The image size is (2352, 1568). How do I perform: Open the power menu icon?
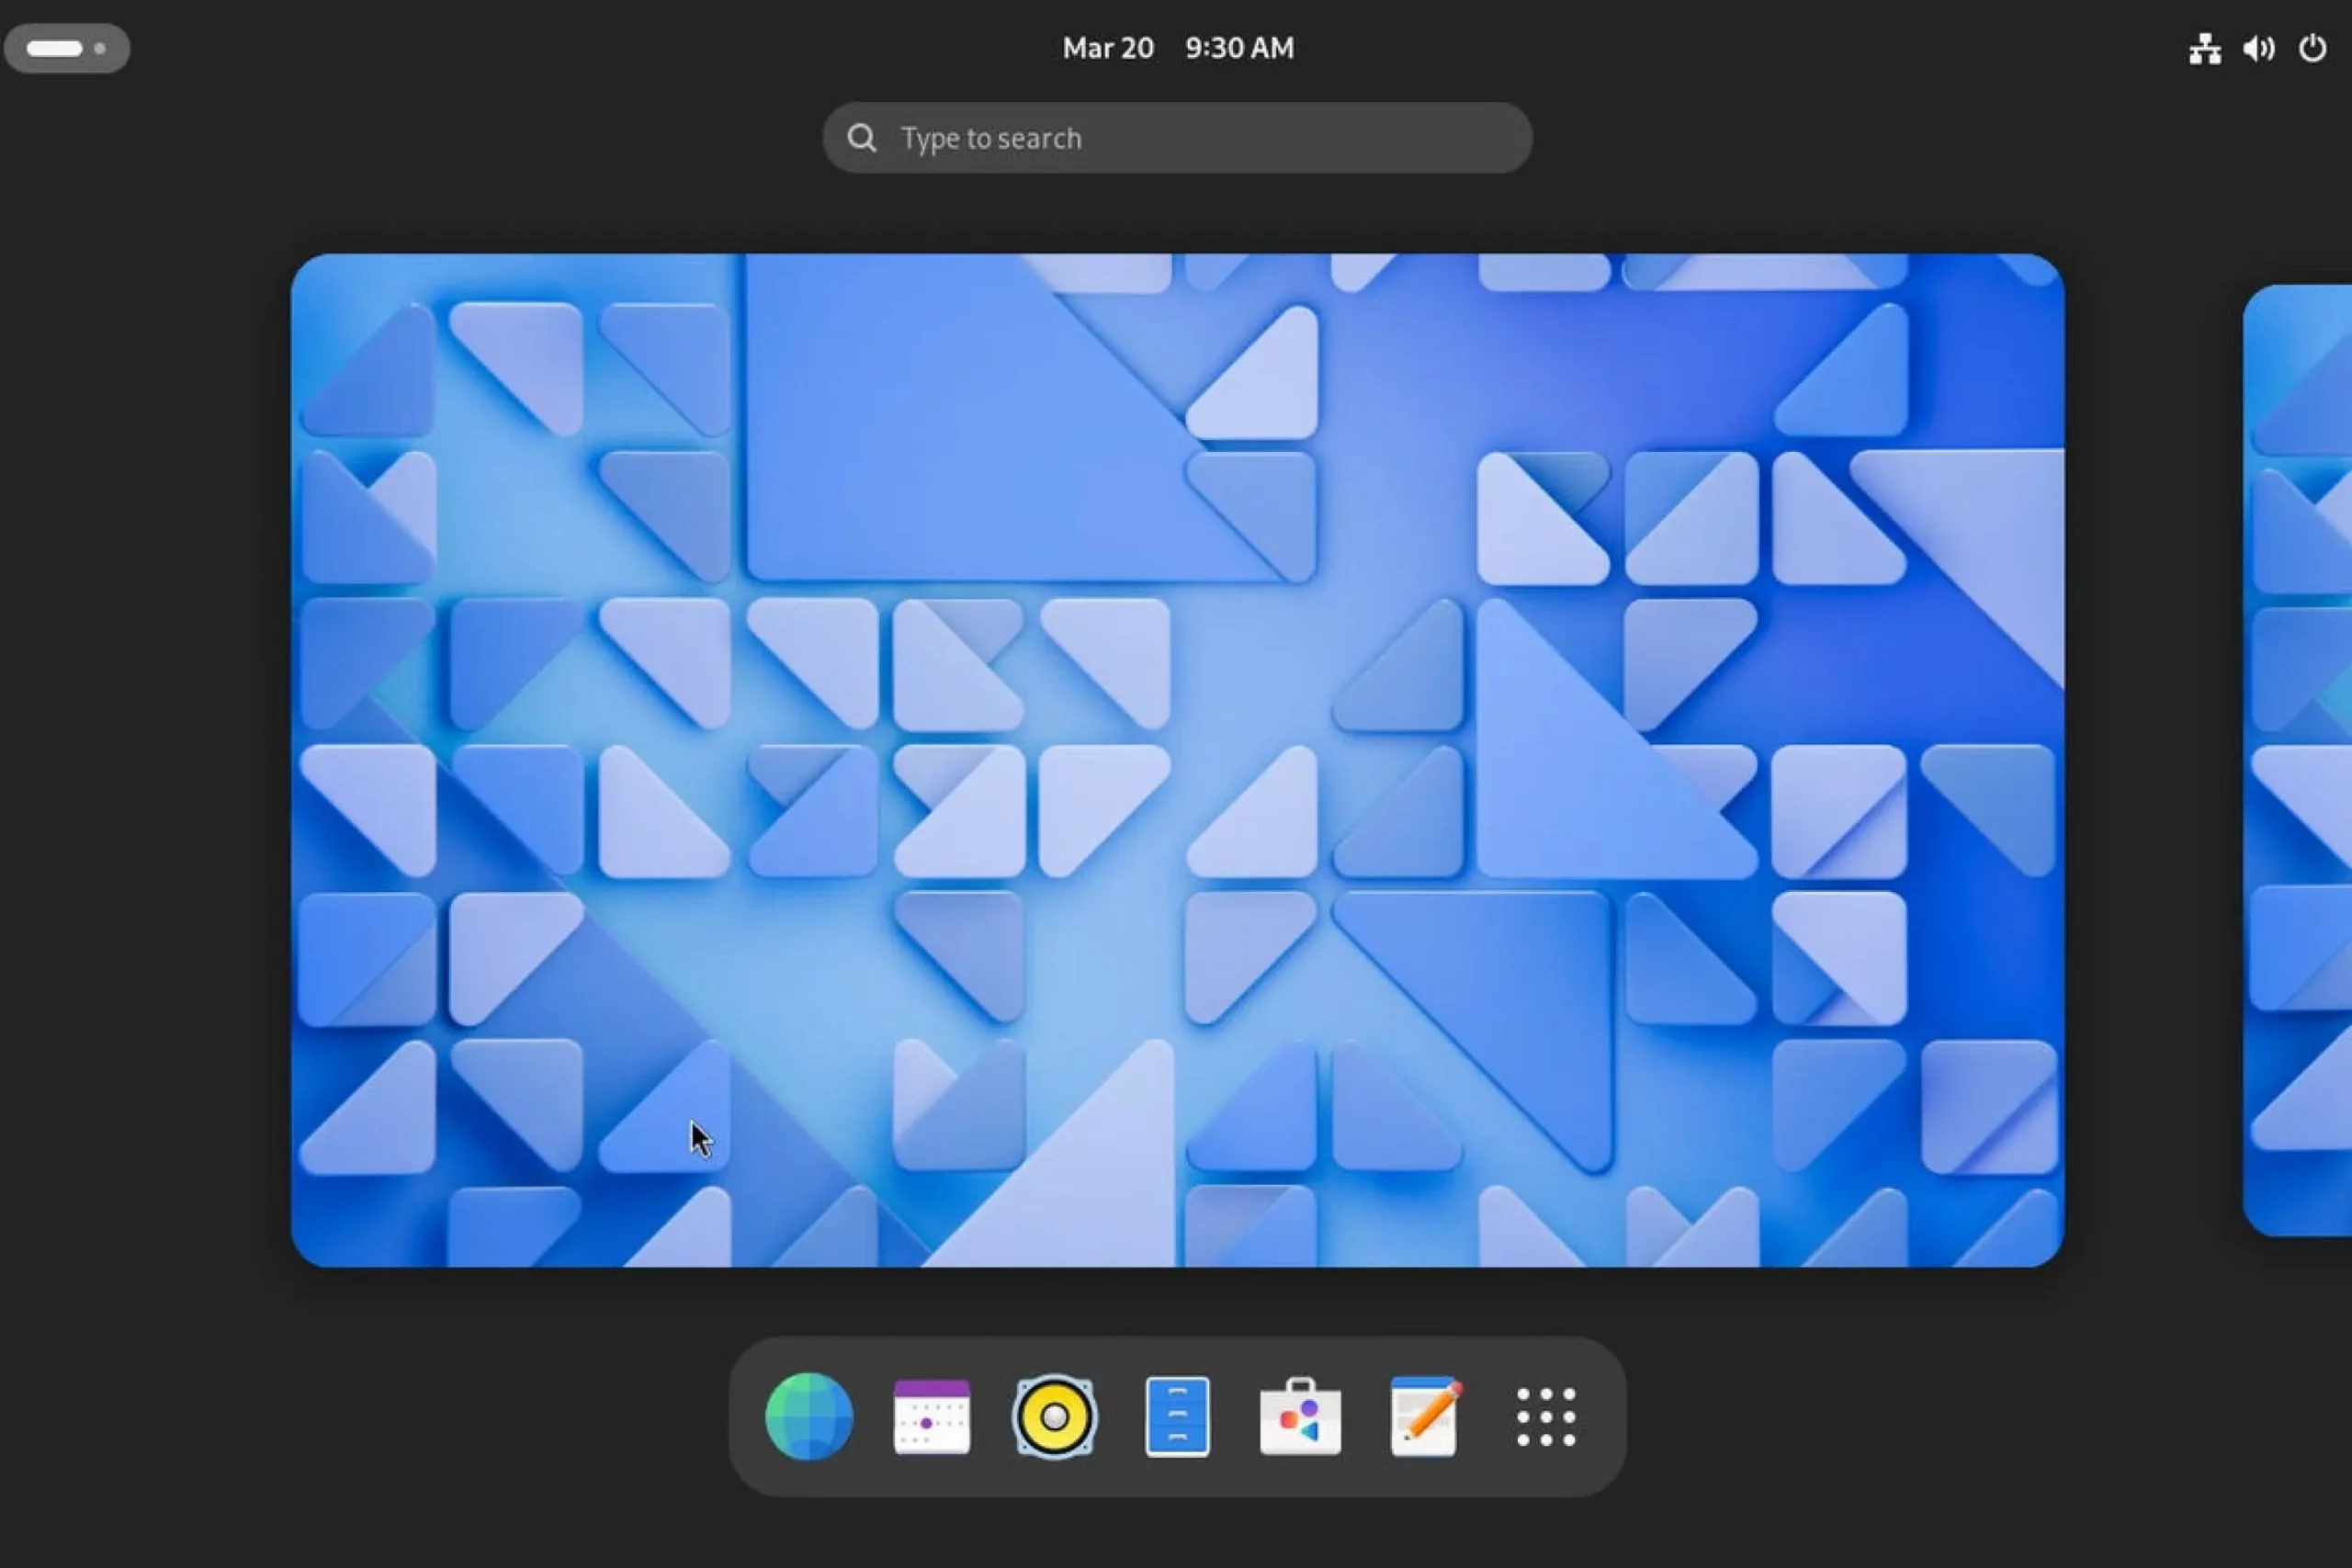point(2312,48)
